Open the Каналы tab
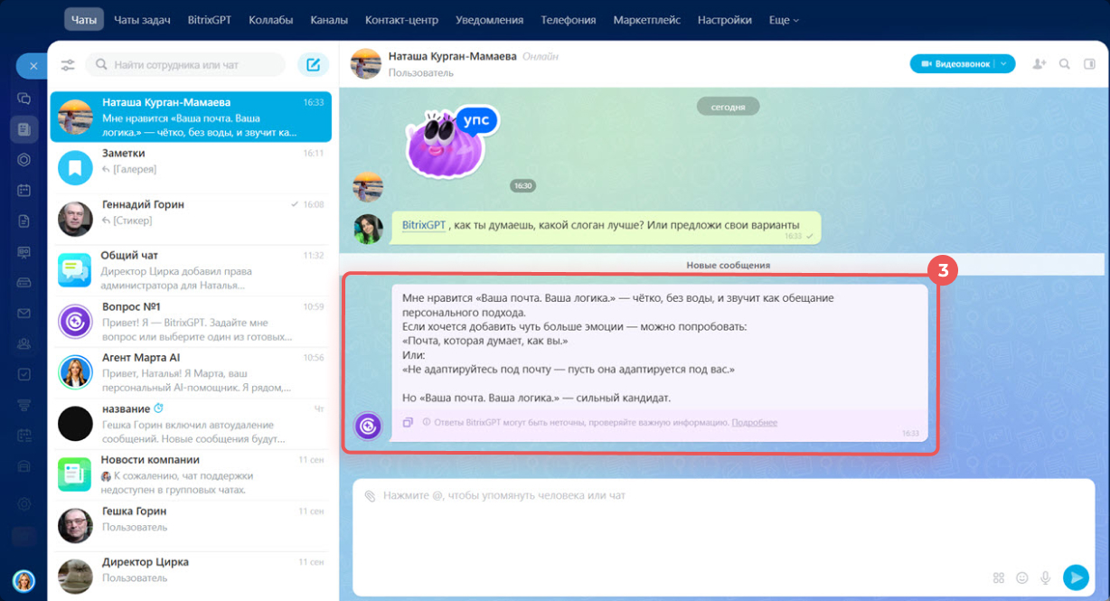Viewport: 1110px width, 601px height. [329, 20]
